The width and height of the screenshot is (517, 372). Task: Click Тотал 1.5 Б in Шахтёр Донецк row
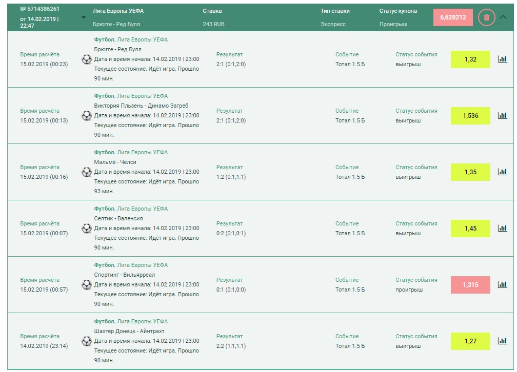coord(350,346)
